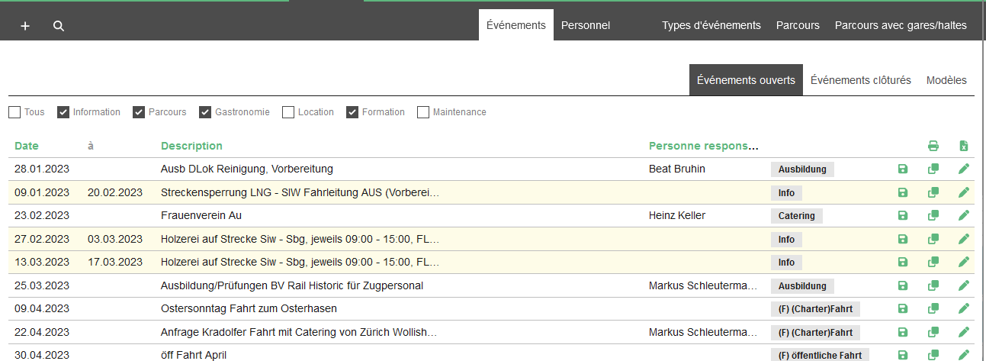This screenshot has width=986, height=361.
Task: Edit the Ausbildung/Prüfungen BV Rail Historic row
Action: click(963, 285)
